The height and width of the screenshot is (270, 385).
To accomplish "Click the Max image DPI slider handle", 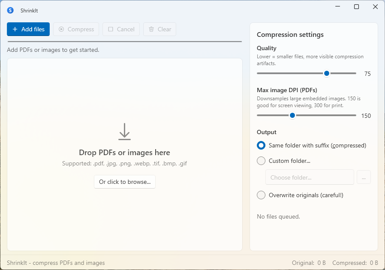I will pos(292,115).
